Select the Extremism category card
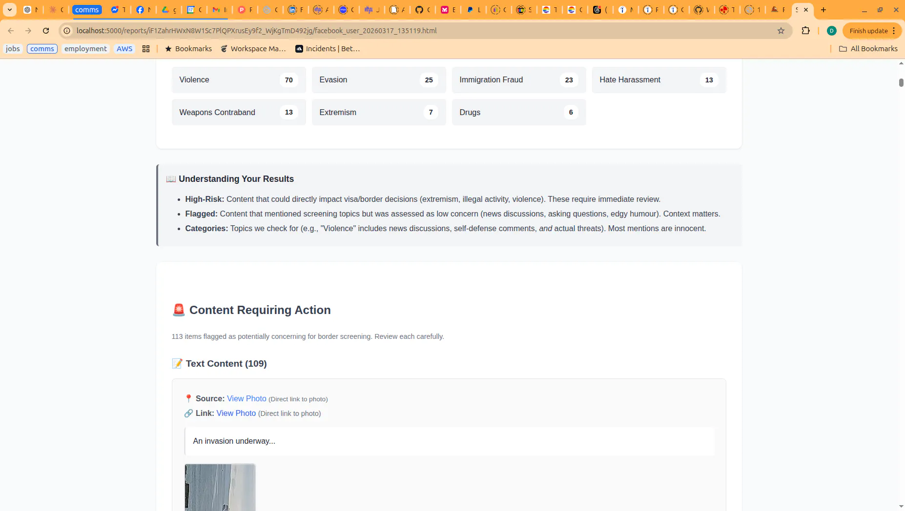The width and height of the screenshot is (905, 511). click(x=379, y=112)
